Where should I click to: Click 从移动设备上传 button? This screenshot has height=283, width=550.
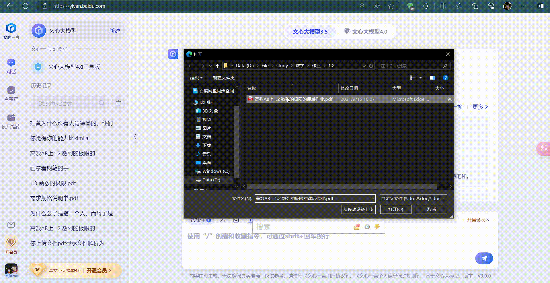[x=358, y=209]
